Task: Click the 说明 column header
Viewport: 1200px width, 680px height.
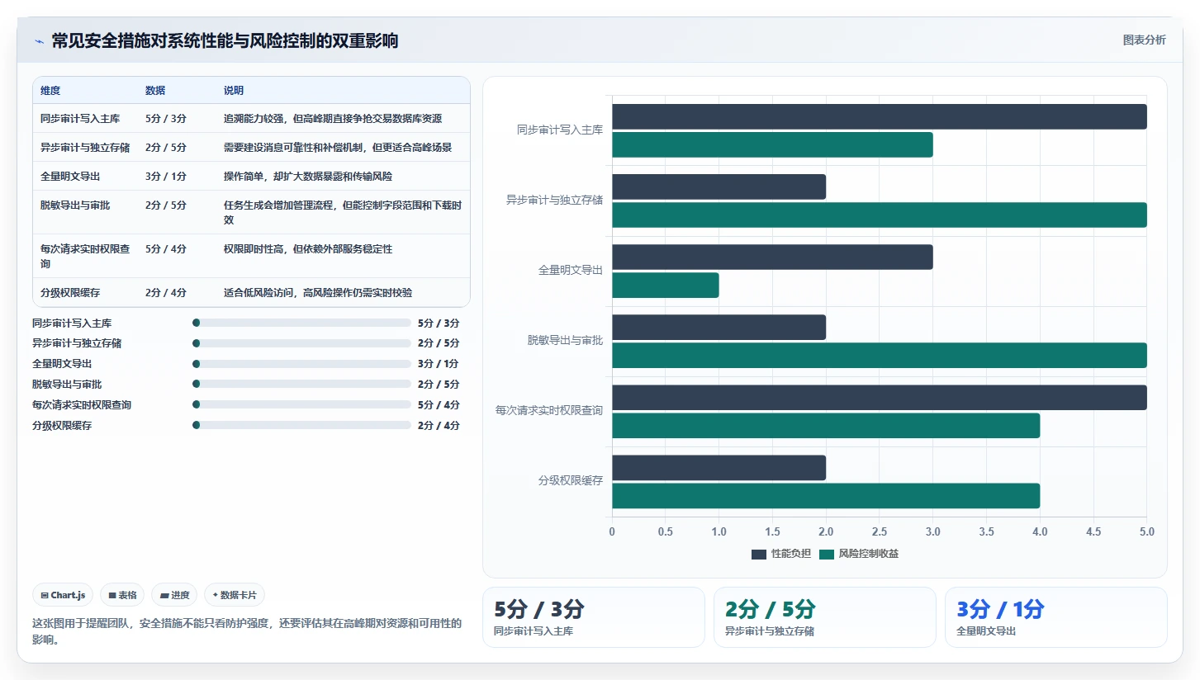Action: point(234,90)
